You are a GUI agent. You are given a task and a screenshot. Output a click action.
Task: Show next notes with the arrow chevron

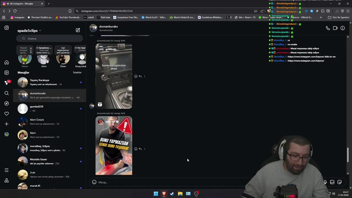tap(82, 57)
